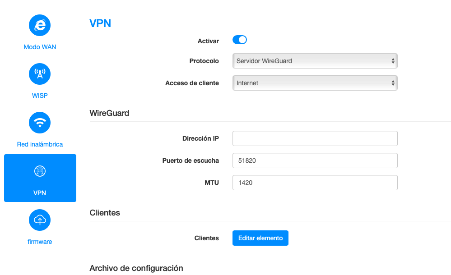Viewport: 451px width, 275px height.
Task: Expand the Acceso de cliente selector
Action: (315, 82)
